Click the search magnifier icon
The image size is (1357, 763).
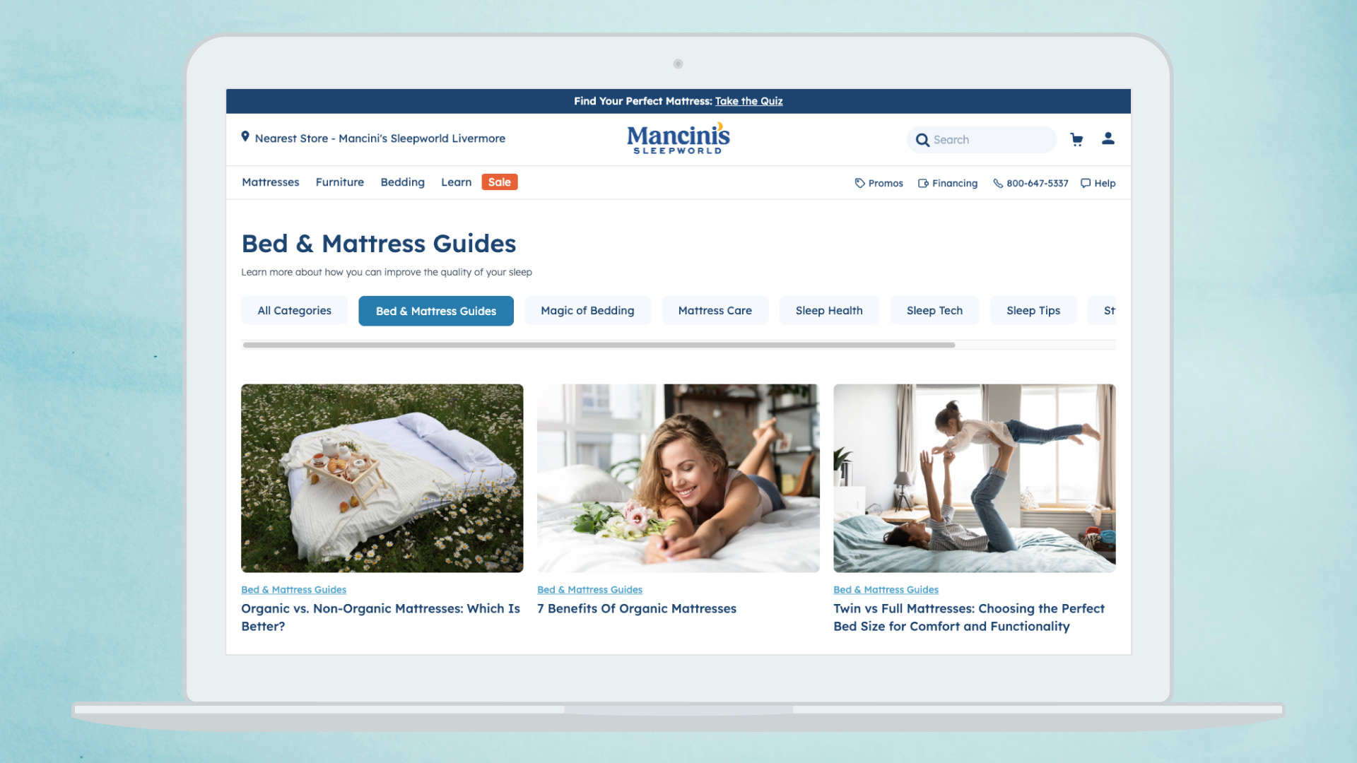coord(922,140)
